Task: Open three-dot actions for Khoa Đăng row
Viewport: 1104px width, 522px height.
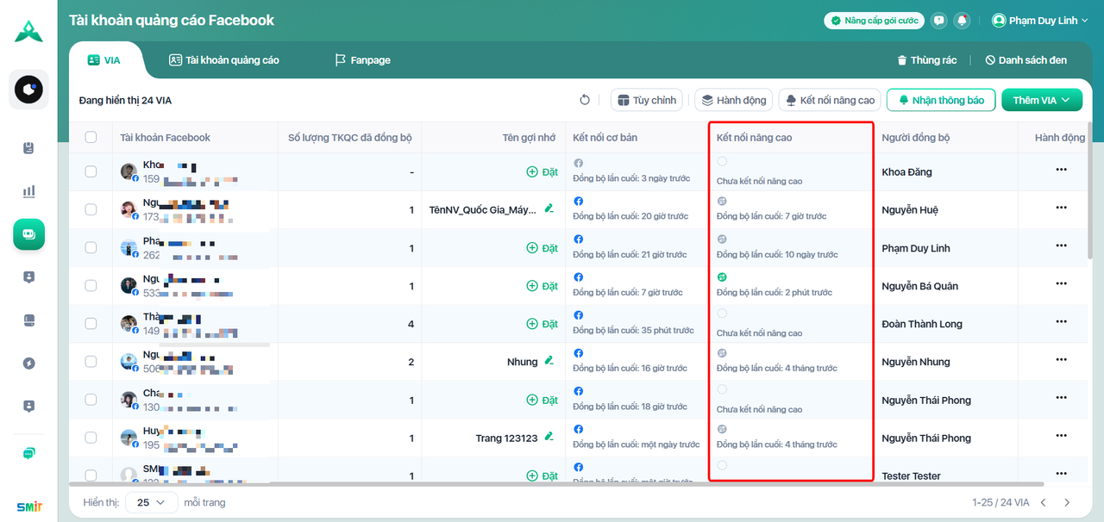Action: coord(1061,170)
